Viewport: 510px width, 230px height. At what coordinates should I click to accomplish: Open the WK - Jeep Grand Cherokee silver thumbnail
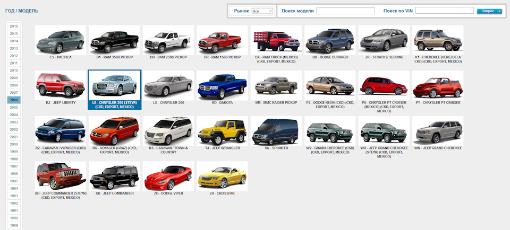point(438,131)
